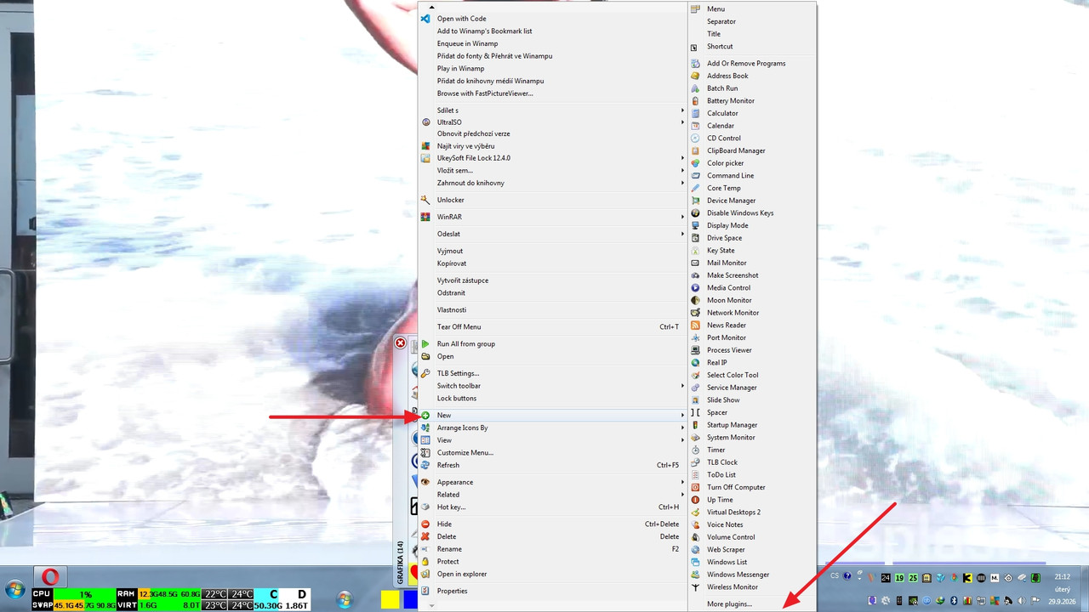1089x612 pixels.
Task: Select Kopírovat menu entry
Action: click(x=552, y=263)
